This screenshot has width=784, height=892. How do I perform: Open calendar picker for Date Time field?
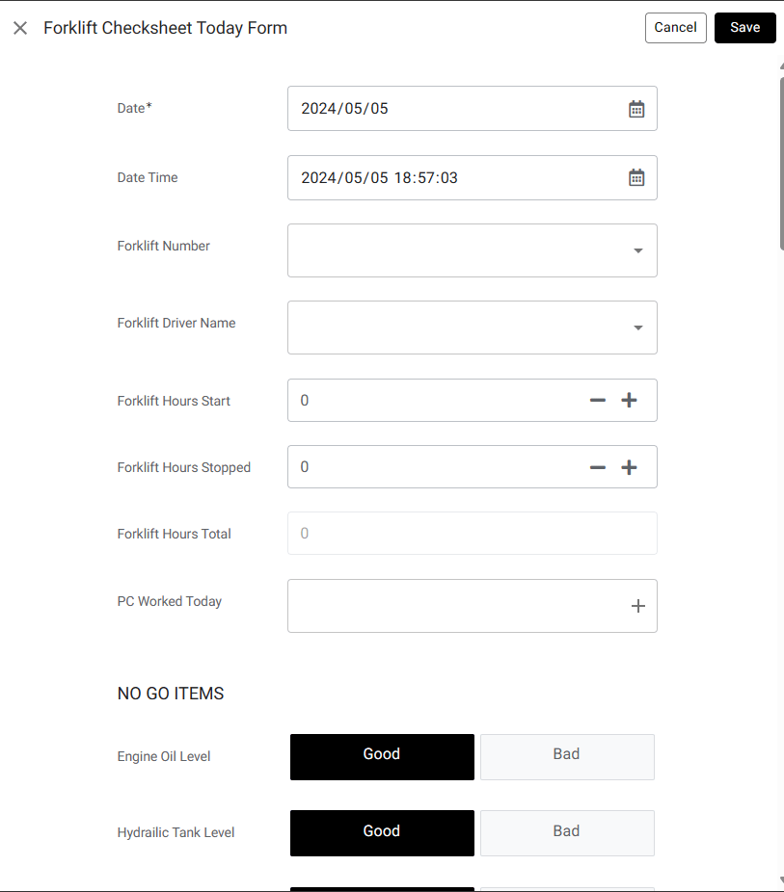[636, 177]
